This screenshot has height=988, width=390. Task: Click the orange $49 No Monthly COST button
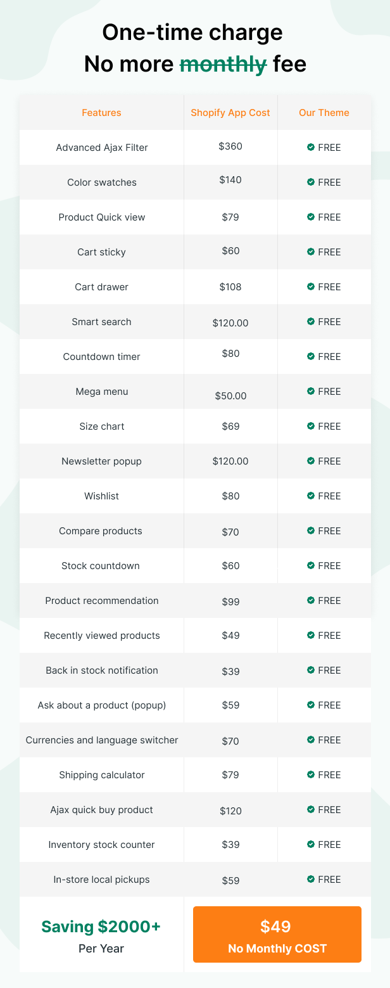[277, 935]
